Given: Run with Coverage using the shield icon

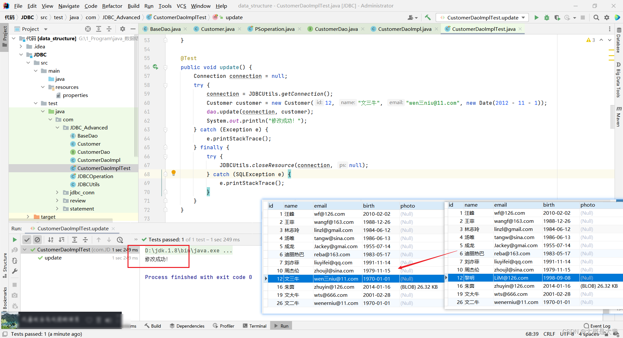Looking at the screenshot, I should point(557,18).
